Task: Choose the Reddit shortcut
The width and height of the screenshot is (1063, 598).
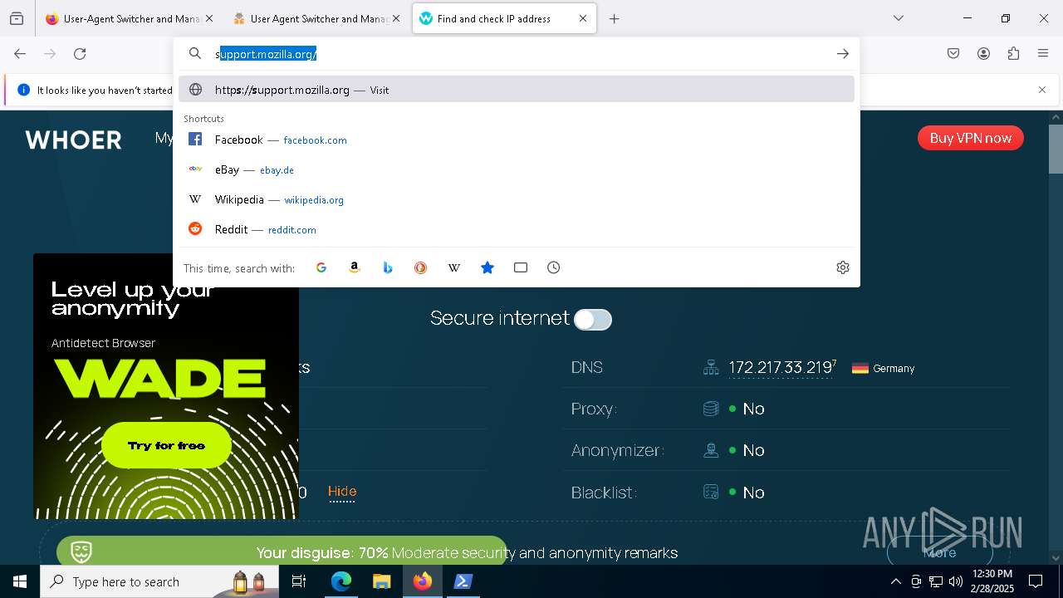Action: 517,229
